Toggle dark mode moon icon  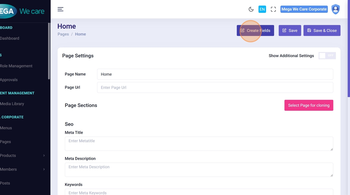click(251, 9)
